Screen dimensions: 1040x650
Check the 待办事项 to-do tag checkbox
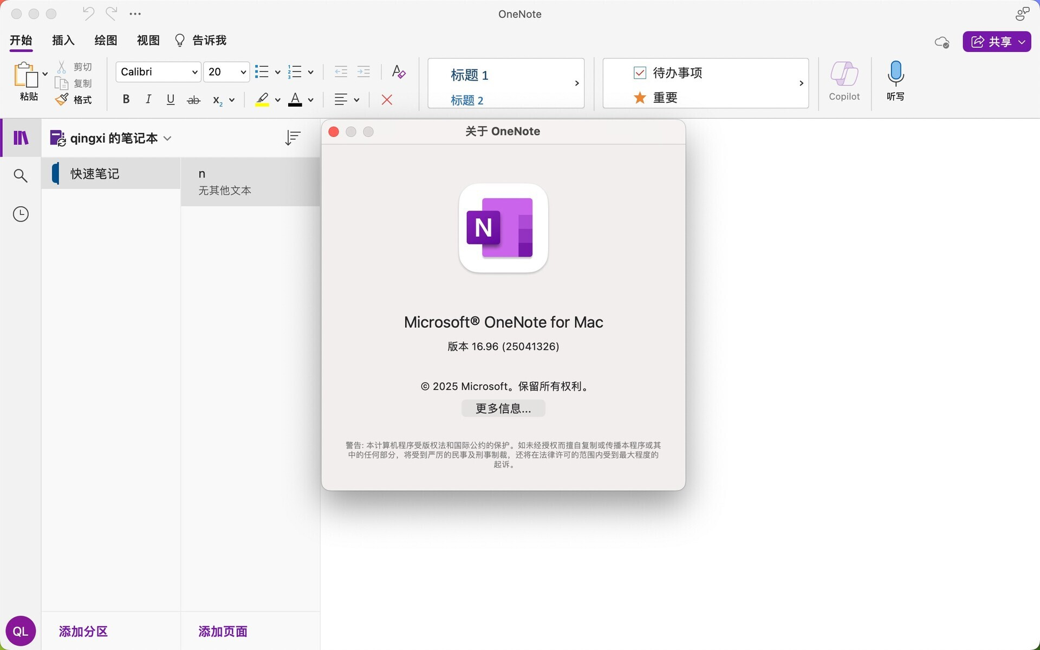pyautogui.click(x=640, y=73)
